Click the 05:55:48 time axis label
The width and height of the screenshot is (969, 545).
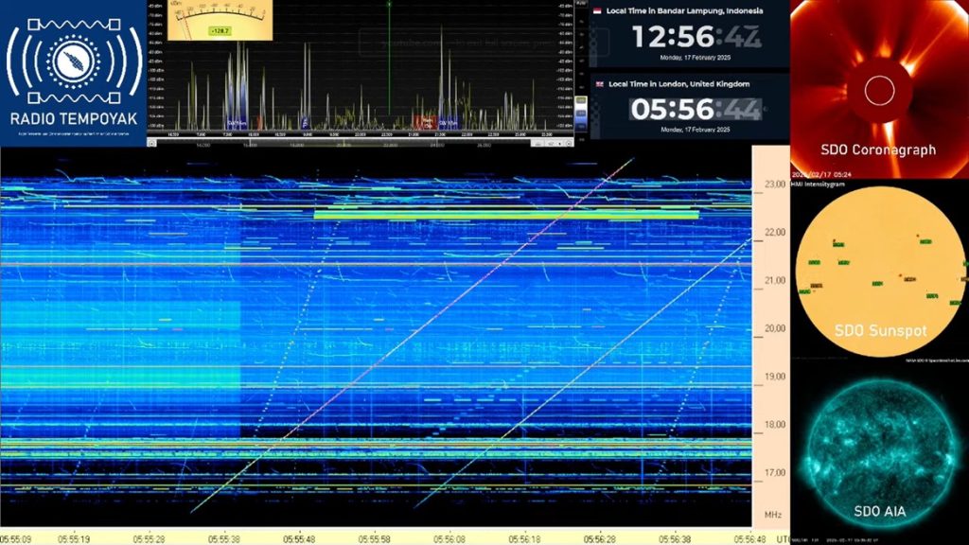(x=299, y=539)
